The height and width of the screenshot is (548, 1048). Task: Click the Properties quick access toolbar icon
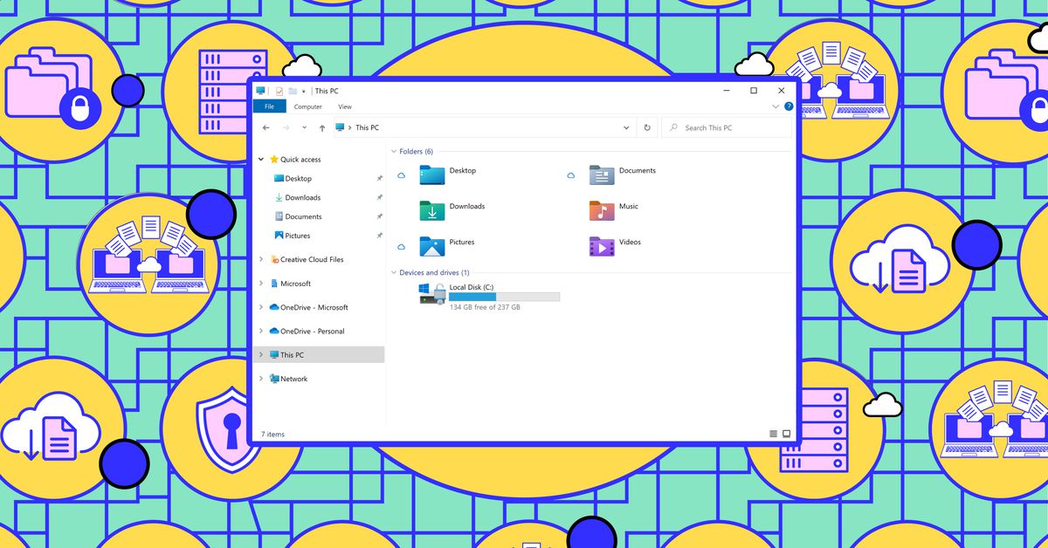279,91
